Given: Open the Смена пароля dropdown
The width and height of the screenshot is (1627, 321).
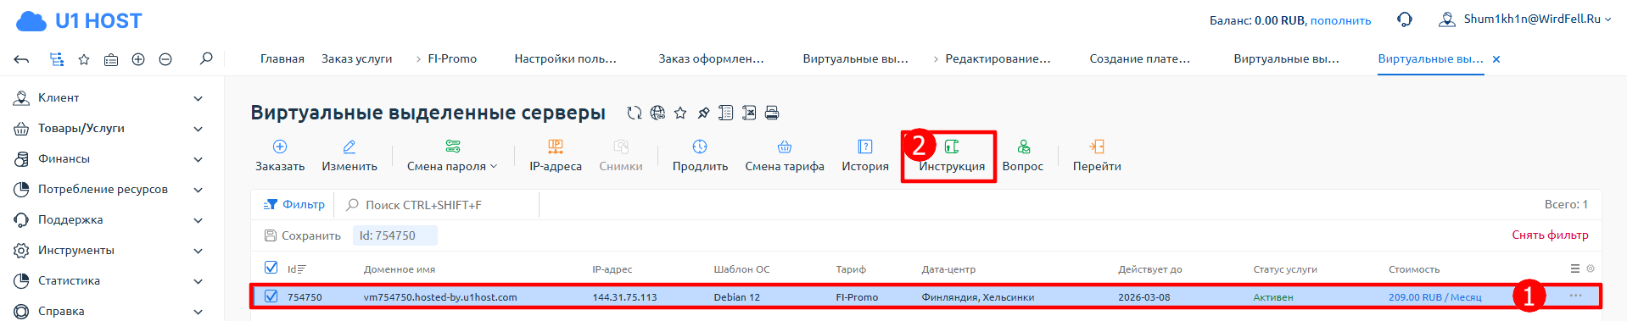Looking at the screenshot, I should [452, 157].
